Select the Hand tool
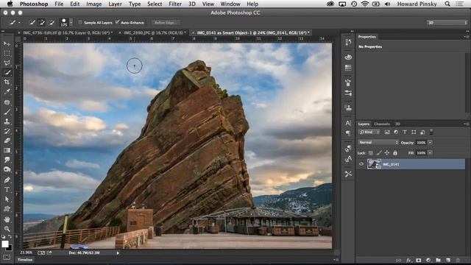The width and height of the screenshot is (471, 265). pyautogui.click(x=7, y=219)
